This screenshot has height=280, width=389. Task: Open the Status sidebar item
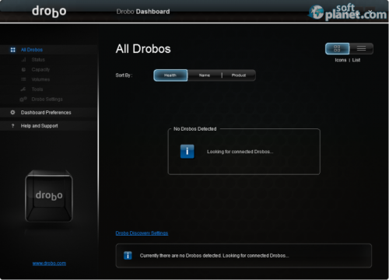coord(38,60)
